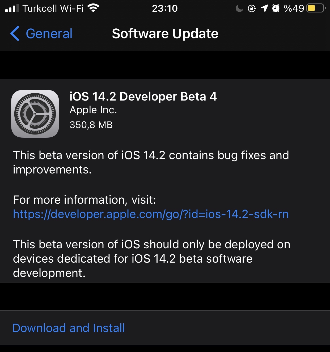Viewport: 330px width, 352px height.
Task: Tap the back chevron arrow icon
Action: coord(15,33)
